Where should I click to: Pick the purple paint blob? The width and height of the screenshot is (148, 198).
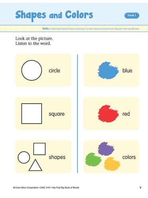pyautogui.click(x=106, y=149)
